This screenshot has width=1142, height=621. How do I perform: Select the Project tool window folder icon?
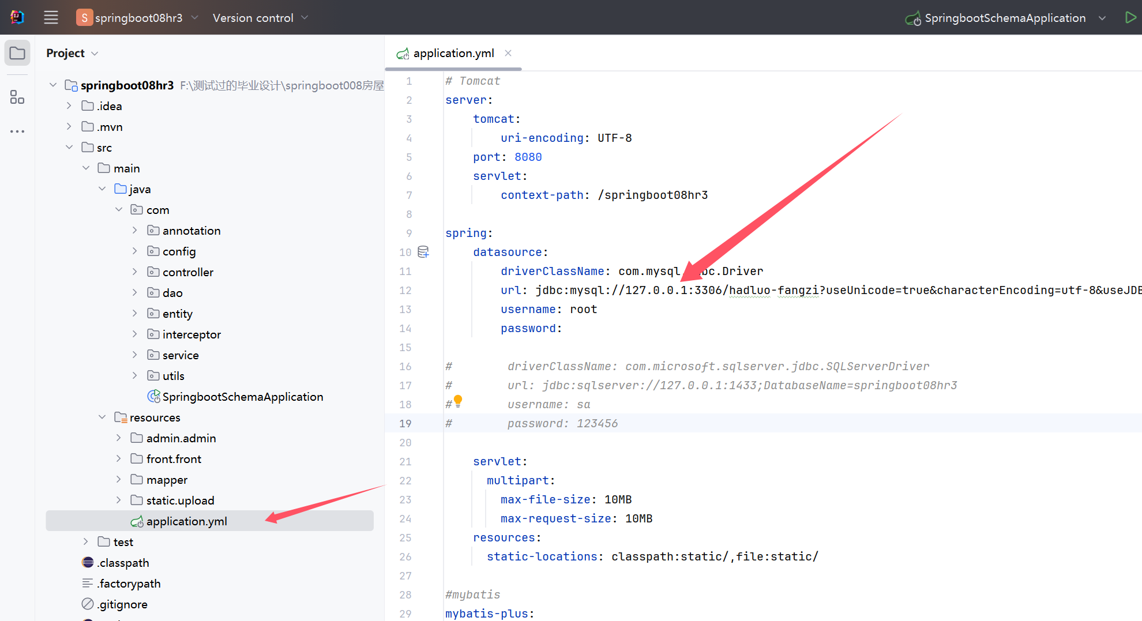point(17,52)
